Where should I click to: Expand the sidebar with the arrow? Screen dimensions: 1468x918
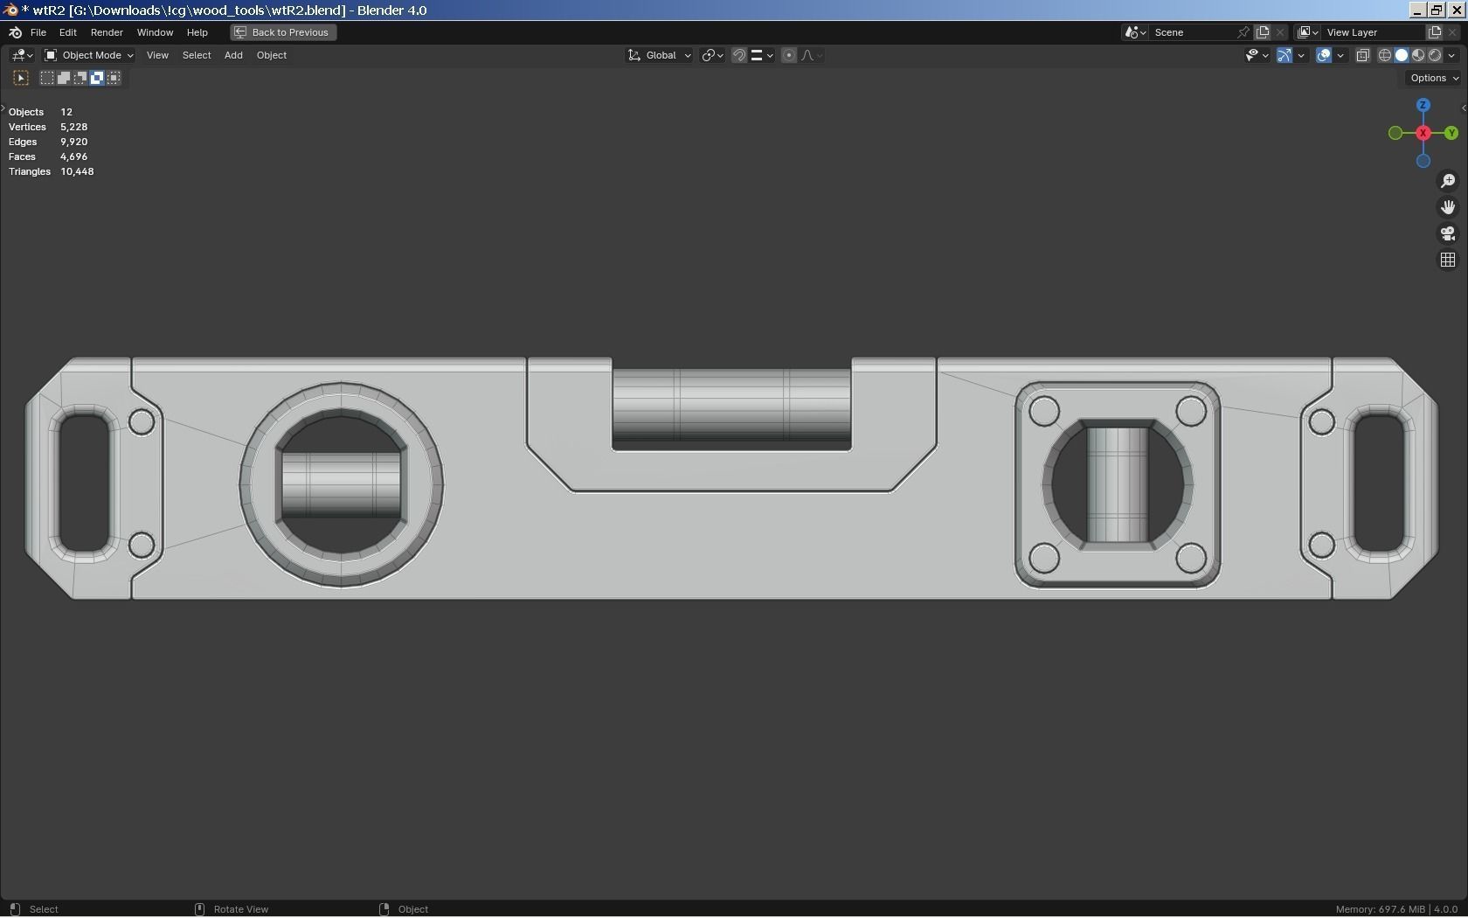[x=1464, y=108]
